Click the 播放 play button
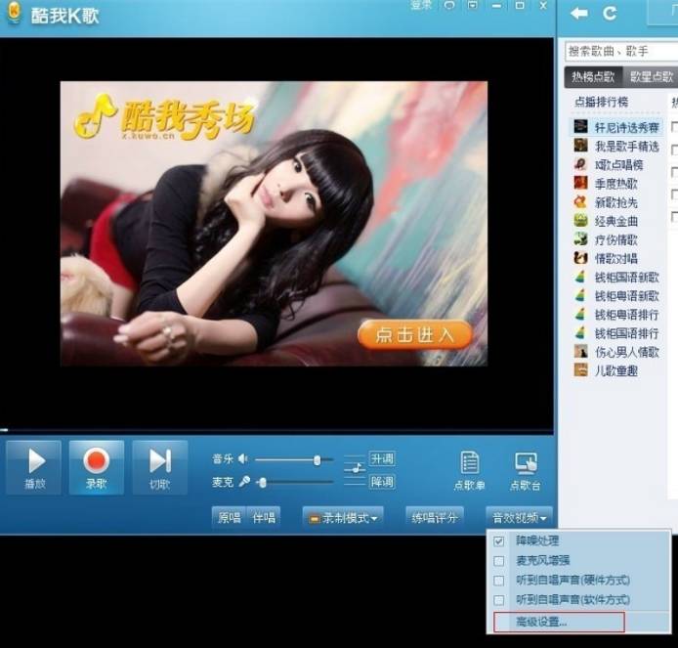The width and height of the screenshot is (678, 648). point(34,467)
